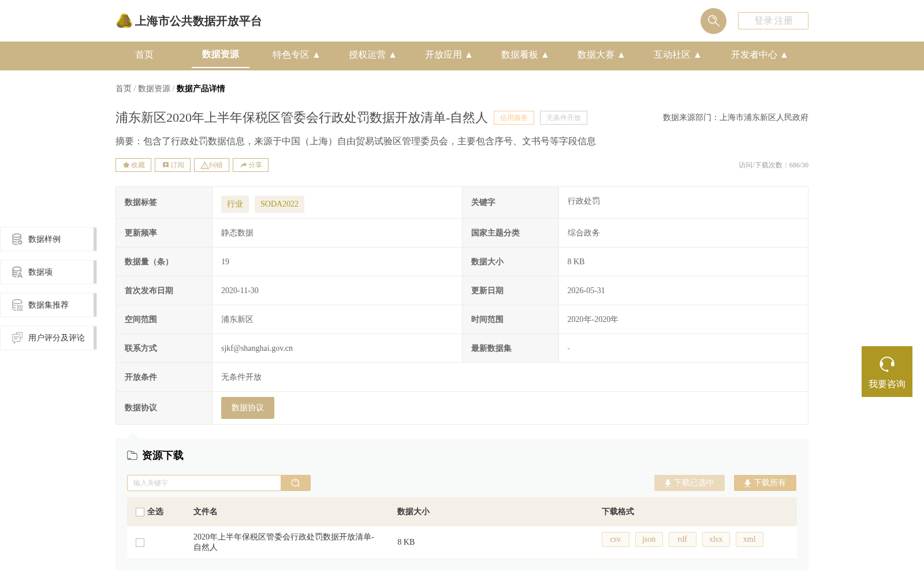This screenshot has height=577, width=924.
Task: Jump to 用户评分及评论 in side panel
Action: [48, 338]
